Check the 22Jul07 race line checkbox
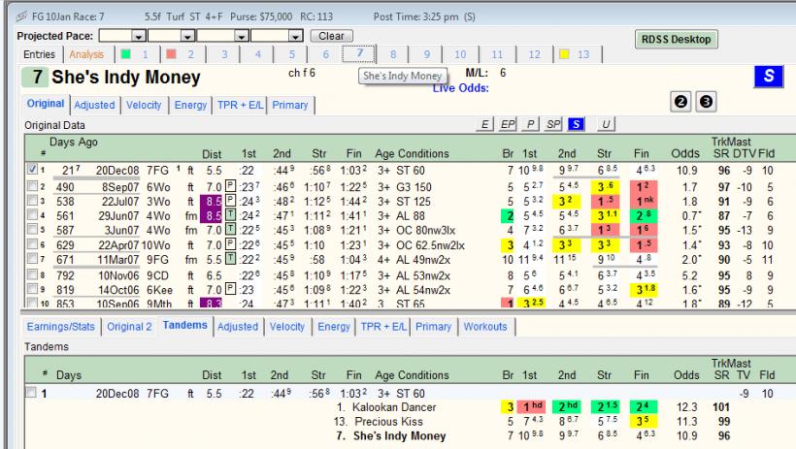 tap(32, 201)
